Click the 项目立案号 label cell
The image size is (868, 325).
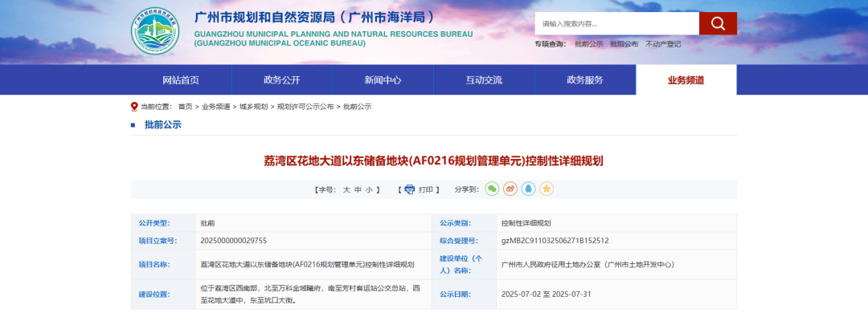click(163, 241)
